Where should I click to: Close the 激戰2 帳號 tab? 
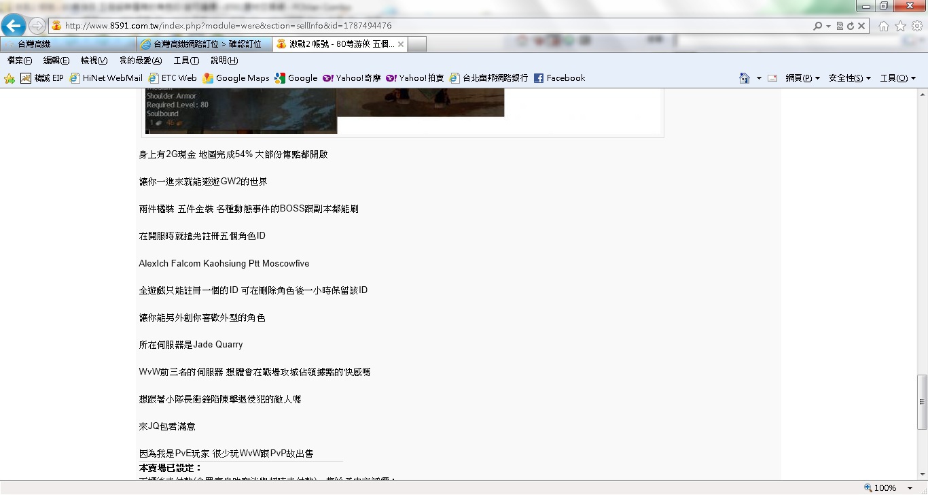coord(401,44)
